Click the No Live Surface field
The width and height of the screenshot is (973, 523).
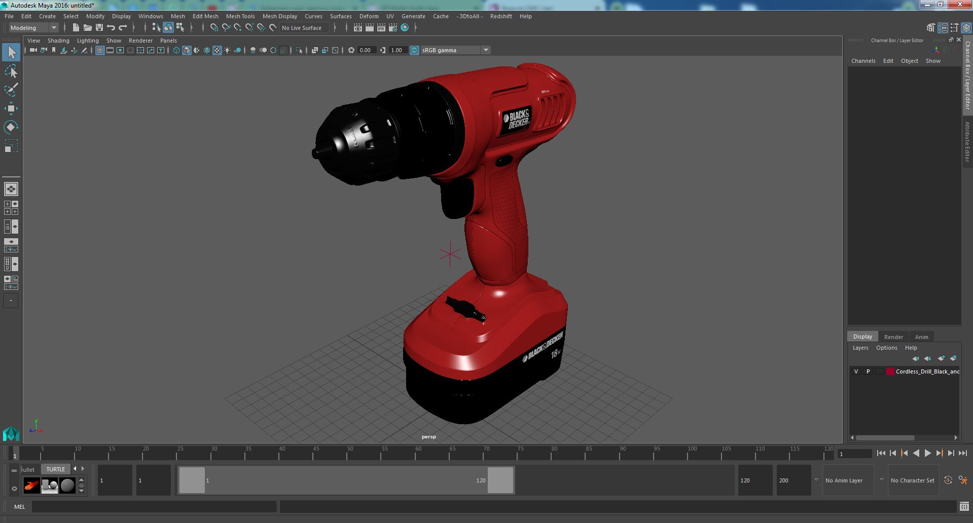pyautogui.click(x=304, y=28)
